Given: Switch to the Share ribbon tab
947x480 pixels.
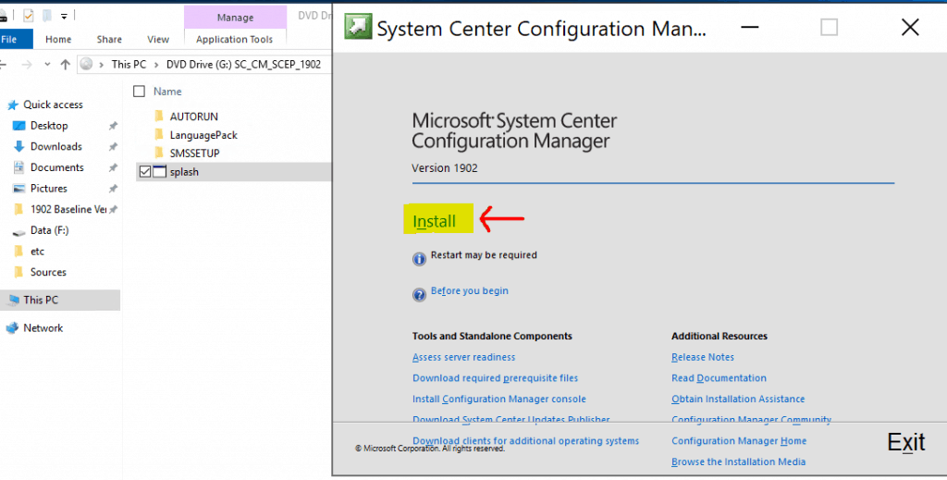Looking at the screenshot, I should (109, 39).
